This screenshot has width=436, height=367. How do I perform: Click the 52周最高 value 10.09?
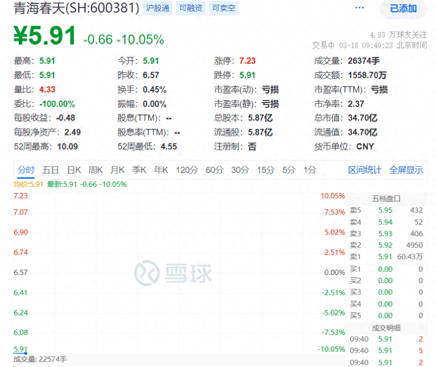coord(68,147)
